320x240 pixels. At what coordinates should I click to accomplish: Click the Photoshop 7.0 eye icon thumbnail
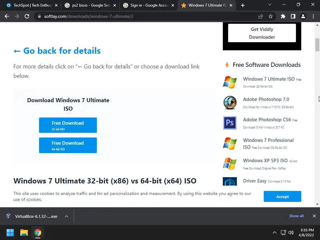click(x=230, y=102)
